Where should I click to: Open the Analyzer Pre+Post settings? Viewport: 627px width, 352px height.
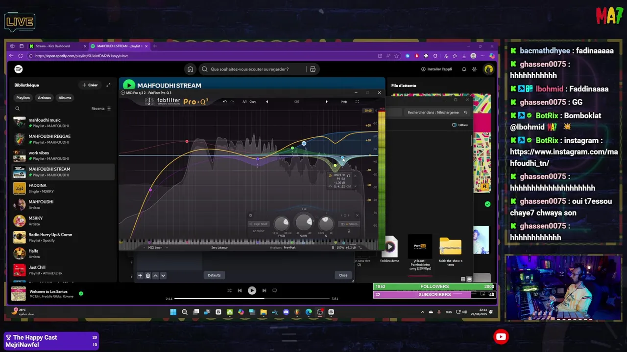pyautogui.click(x=289, y=248)
